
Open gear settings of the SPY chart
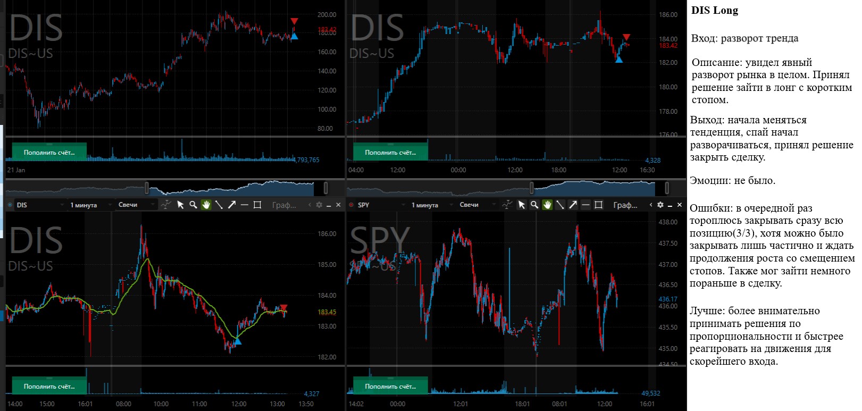tap(660, 205)
